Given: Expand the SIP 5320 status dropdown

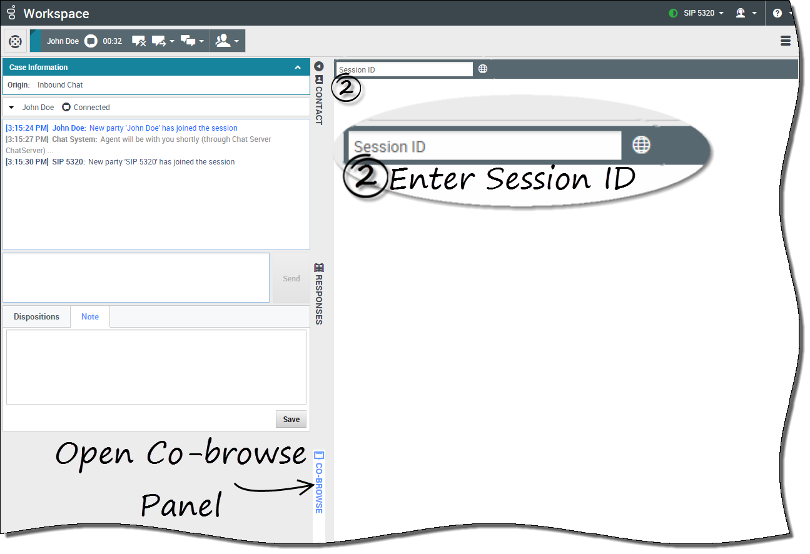Looking at the screenshot, I should [x=721, y=13].
